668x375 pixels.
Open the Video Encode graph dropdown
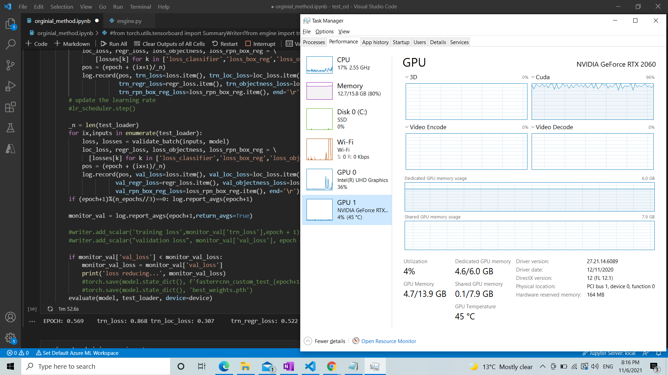click(407, 127)
